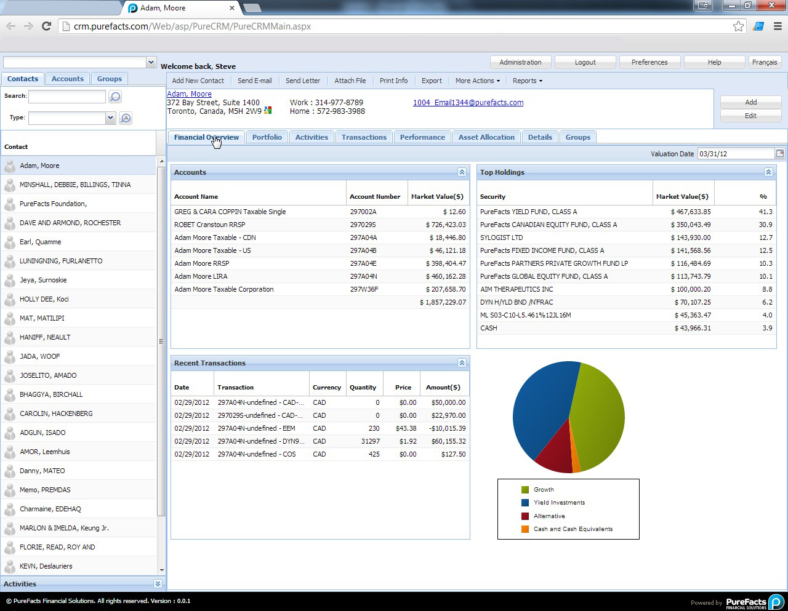Screen dimensions: 788x611
Task: Click Attach File in the toolbar
Action: pyautogui.click(x=350, y=81)
